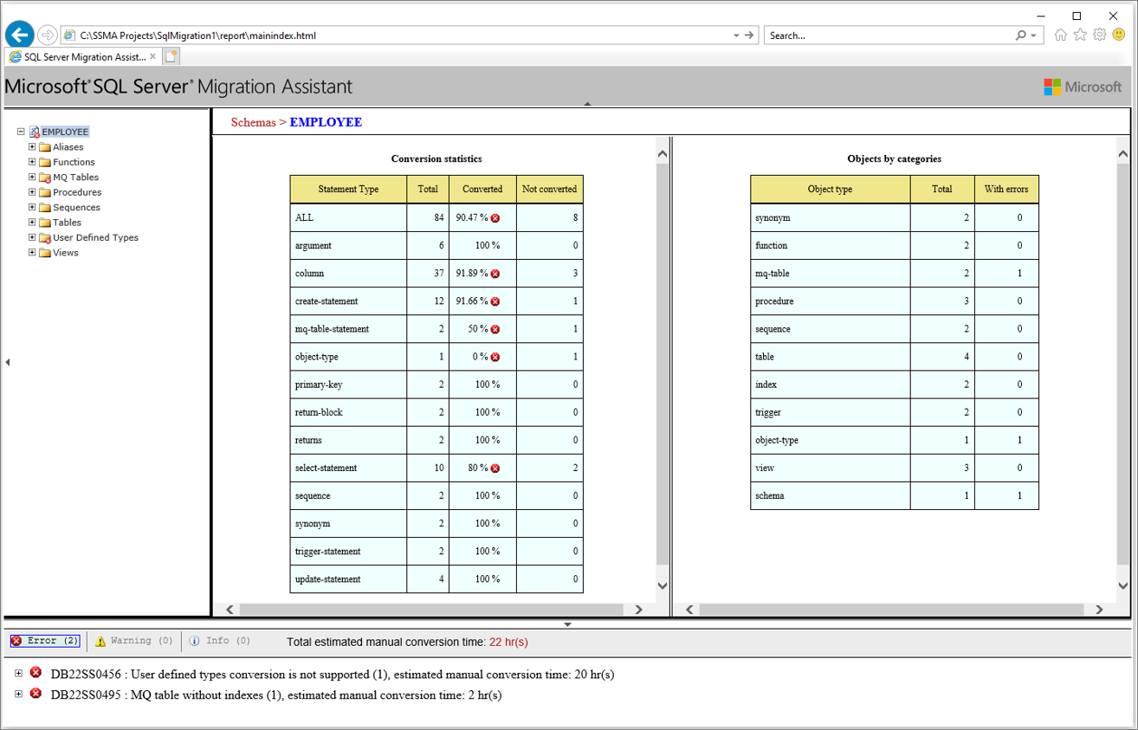Image resolution: width=1138 pixels, height=730 pixels.
Task: Toggle the Info (0) message filter
Action: 219,641
